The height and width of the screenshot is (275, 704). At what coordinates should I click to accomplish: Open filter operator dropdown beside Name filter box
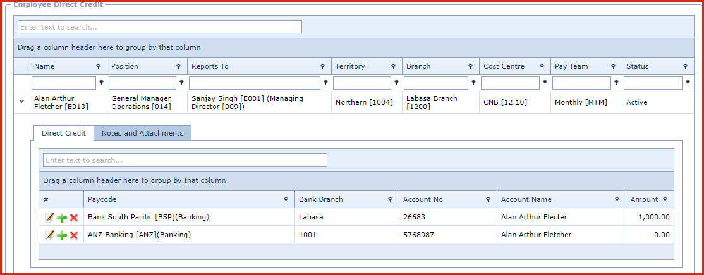pyautogui.click(x=101, y=83)
